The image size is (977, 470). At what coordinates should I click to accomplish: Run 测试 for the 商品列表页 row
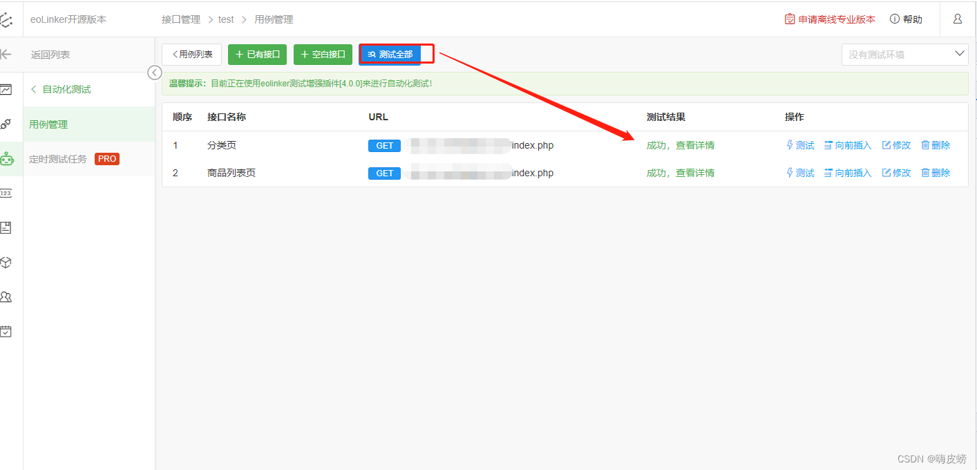800,173
